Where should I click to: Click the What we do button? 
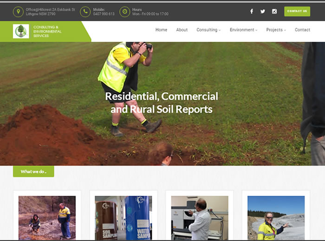click(33, 171)
